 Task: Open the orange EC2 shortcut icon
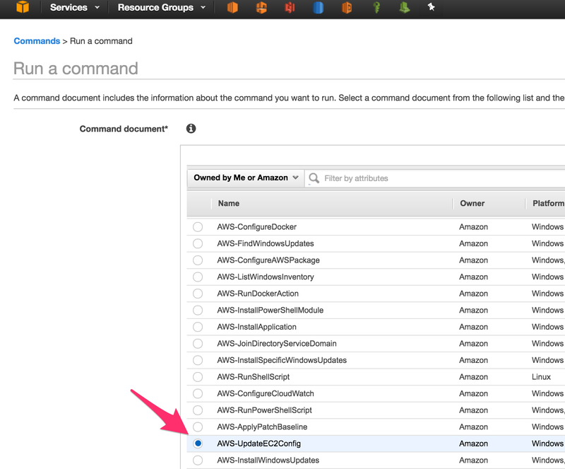[x=232, y=7]
